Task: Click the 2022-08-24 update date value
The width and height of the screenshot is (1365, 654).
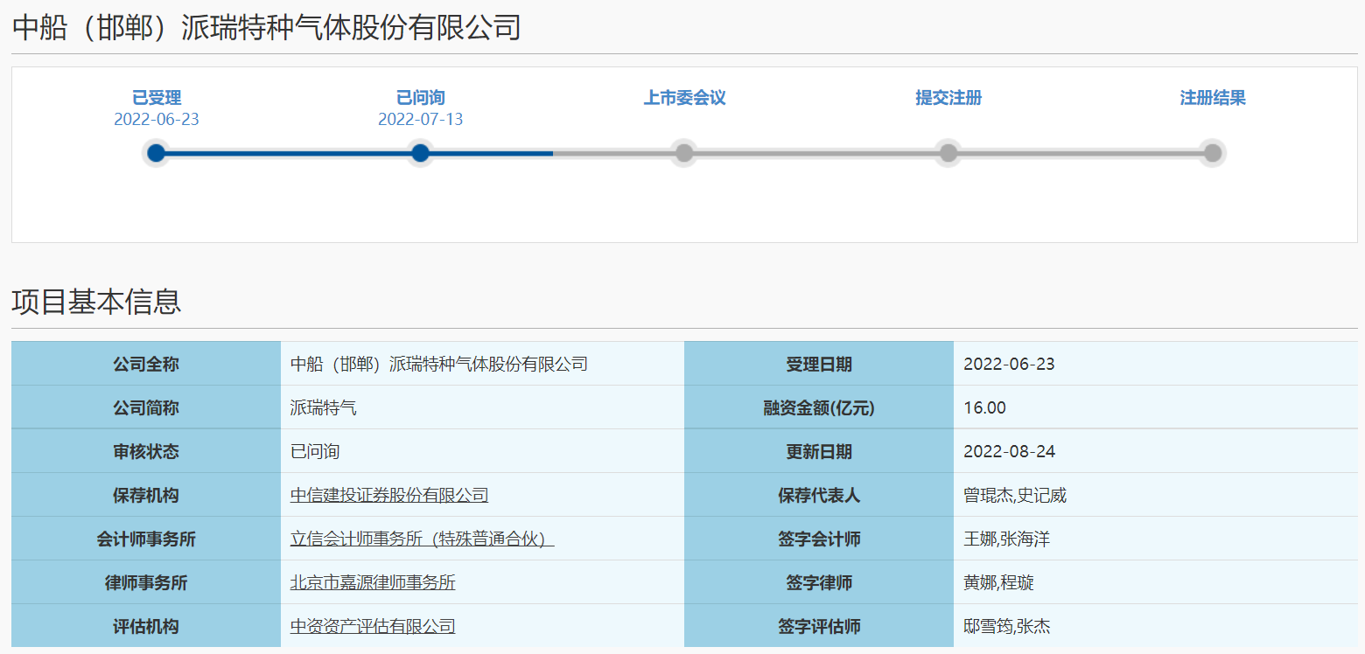Action: [1010, 452]
